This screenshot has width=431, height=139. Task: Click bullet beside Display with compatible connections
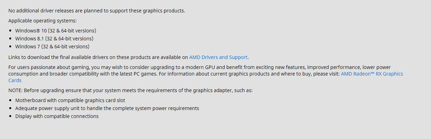[x=11, y=116]
